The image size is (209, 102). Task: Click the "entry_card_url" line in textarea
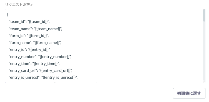41,70
